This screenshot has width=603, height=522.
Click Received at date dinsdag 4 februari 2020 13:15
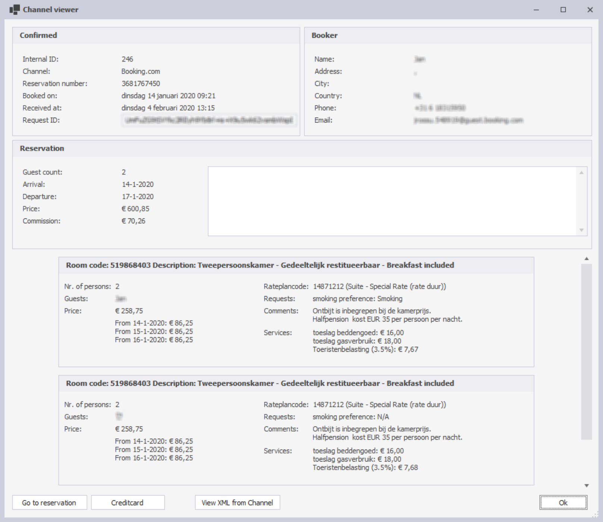pos(168,108)
